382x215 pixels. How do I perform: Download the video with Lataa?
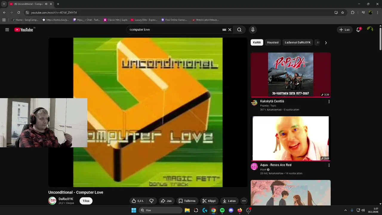(229, 201)
